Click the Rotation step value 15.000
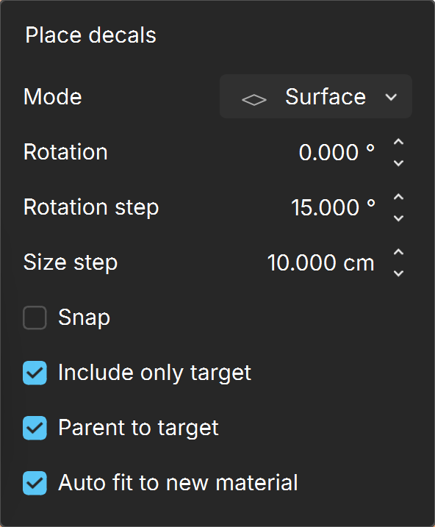Screen dimensions: 435x527 [x=333, y=207]
